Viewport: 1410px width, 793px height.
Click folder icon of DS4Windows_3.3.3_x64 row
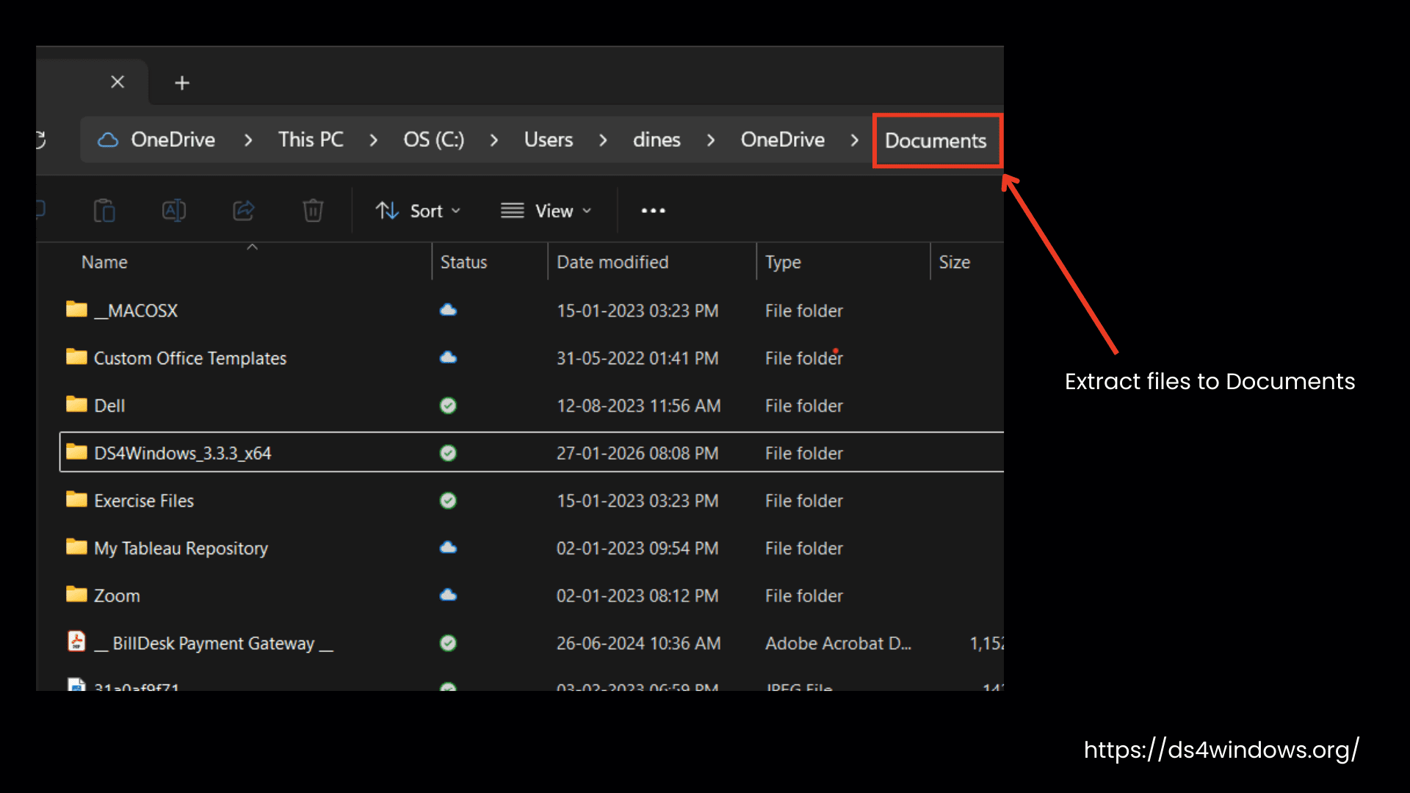[76, 452]
